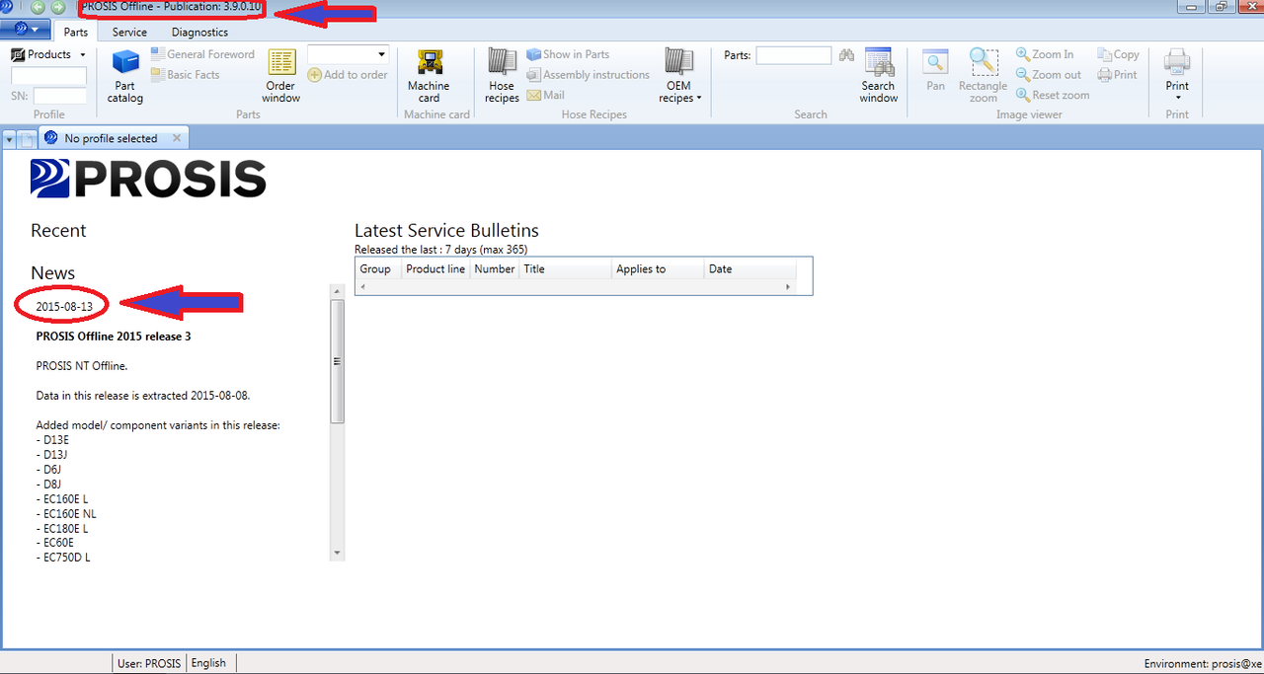Open the Search window
The width and height of the screenshot is (1264, 674).
[x=878, y=76]
